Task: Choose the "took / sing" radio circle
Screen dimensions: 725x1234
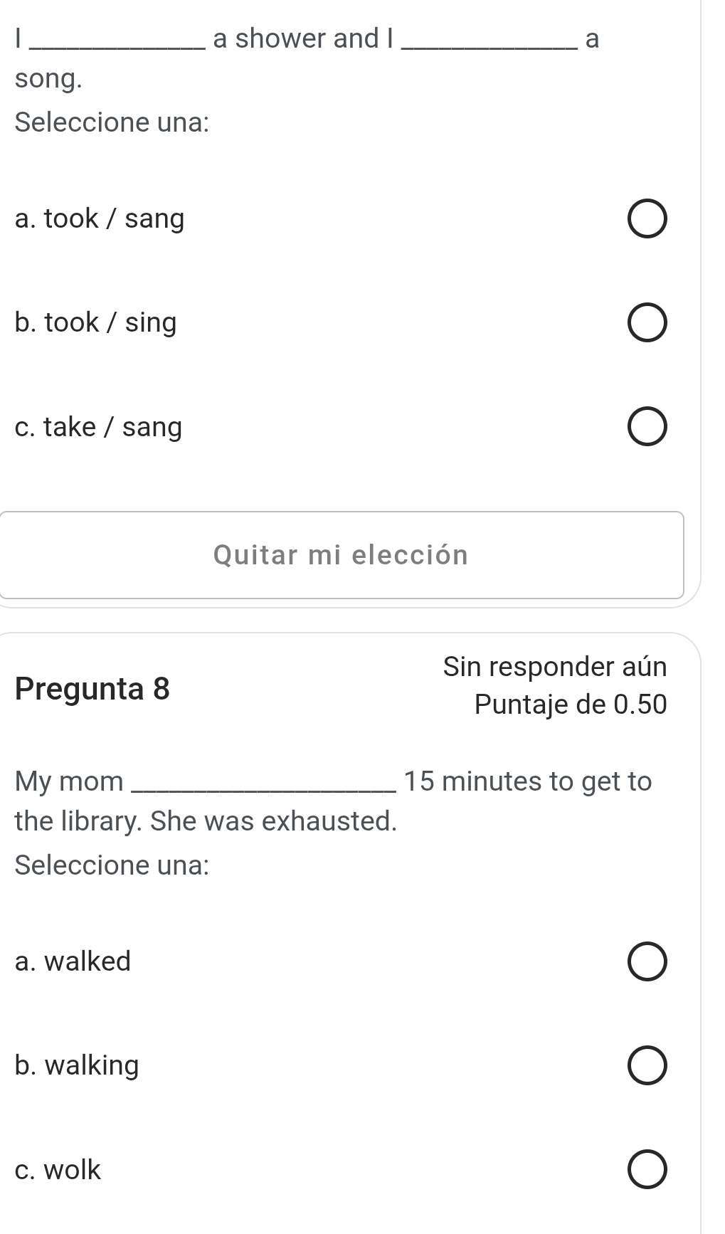Action: click(647, 323)
